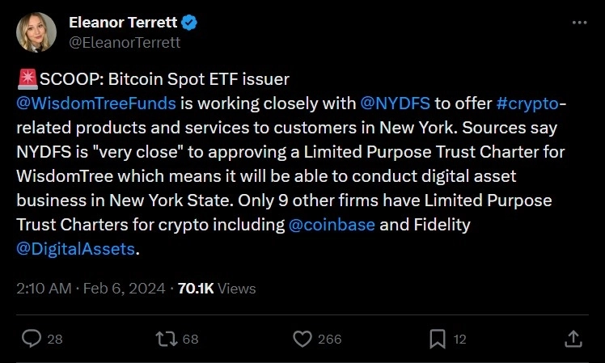Share the tweet via the share icon
Screen dimensions: 605x363
572,338
